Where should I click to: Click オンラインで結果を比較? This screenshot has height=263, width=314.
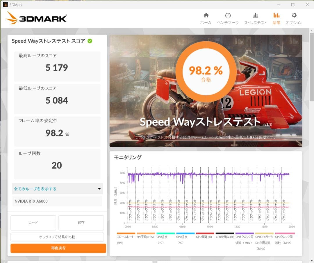pyautogui.click(x=57, y=237)
